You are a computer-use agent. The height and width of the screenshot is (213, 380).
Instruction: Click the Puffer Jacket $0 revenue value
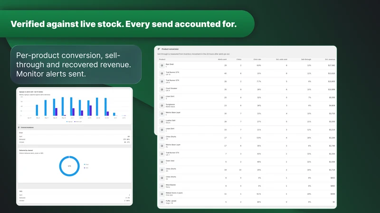tap(334, 202)
